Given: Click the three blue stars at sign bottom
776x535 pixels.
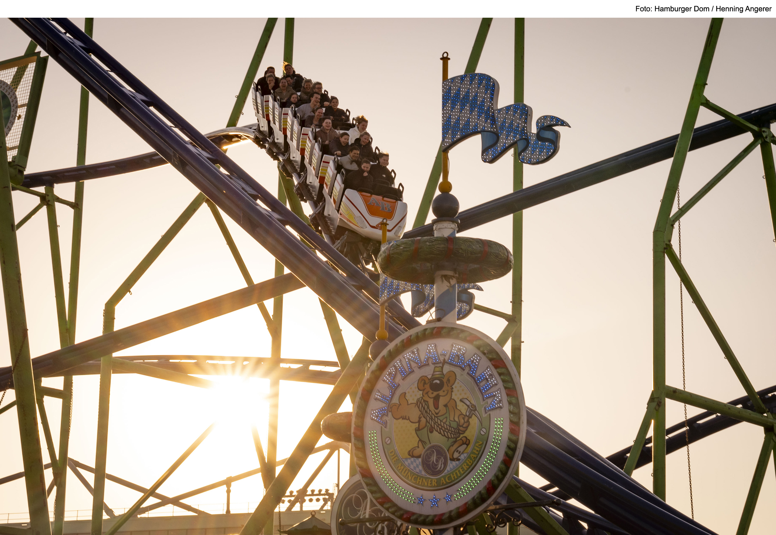Looking at the screenshot, I should click(434, 500).
